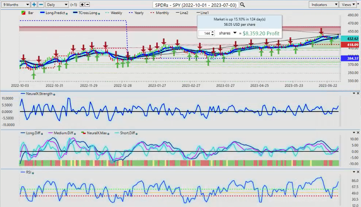This screenshot has height=207, width=361.
Task: Click the (+1) forecast offset label
Action: (x=74, y=5)
